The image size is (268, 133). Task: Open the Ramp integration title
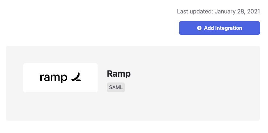[119, 74]
